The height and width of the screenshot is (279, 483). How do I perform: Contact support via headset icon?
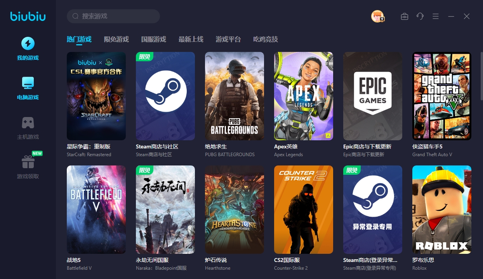[420, 16]
